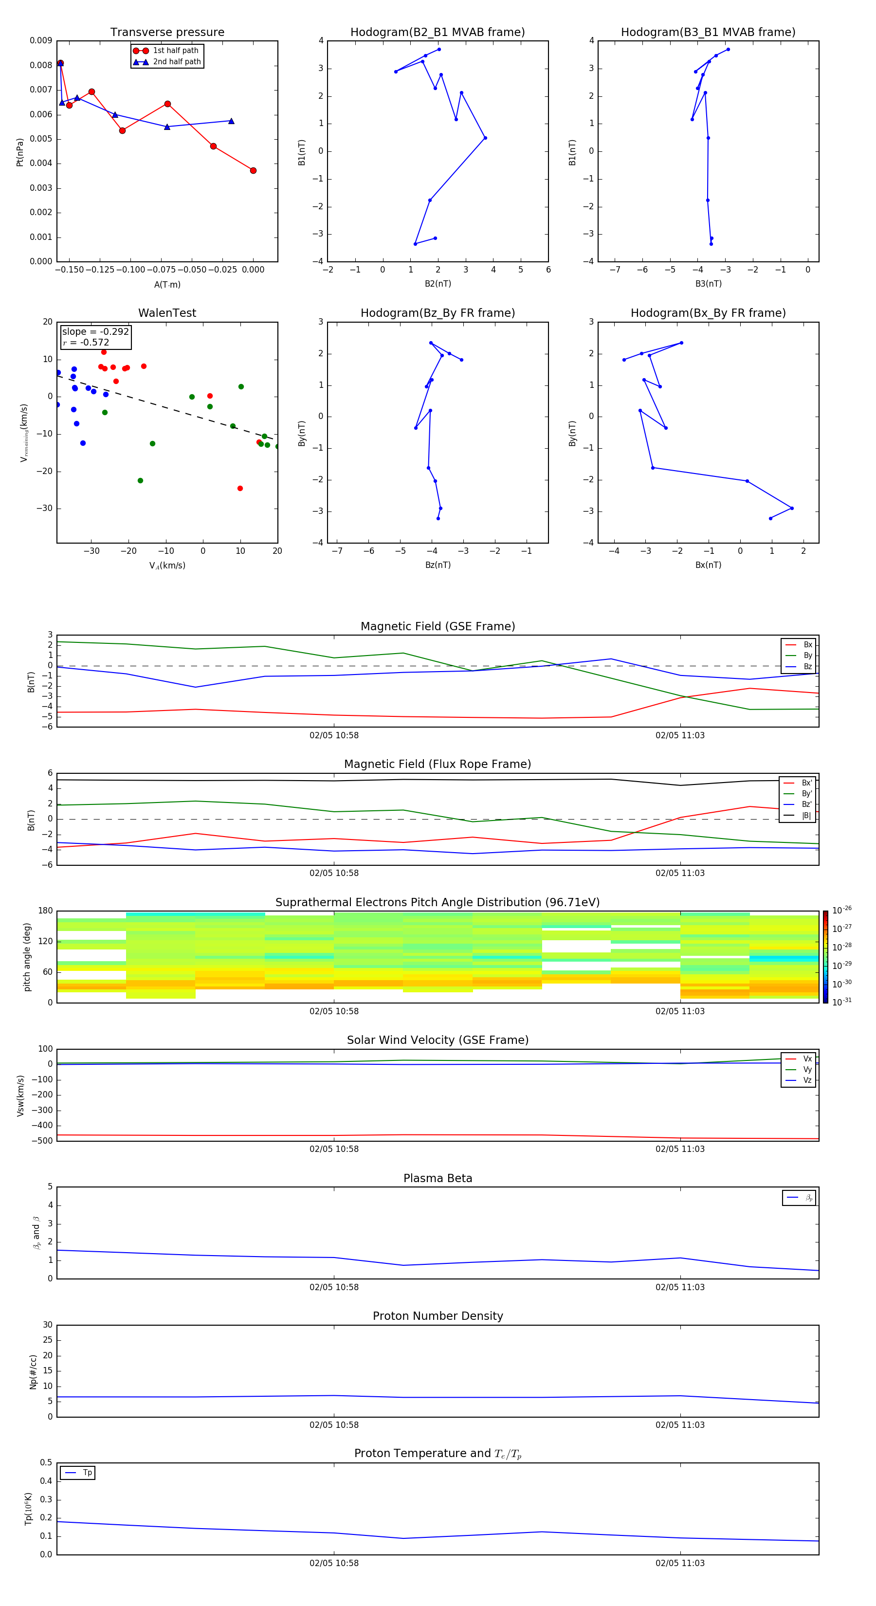Viewport: 876px width, 1606px height.
Task: Click the 10^-26 colorbar label
Action: [842, 910]
